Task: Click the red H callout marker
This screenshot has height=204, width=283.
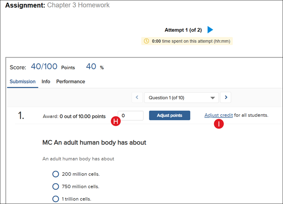Action: [x=116, y=120]
